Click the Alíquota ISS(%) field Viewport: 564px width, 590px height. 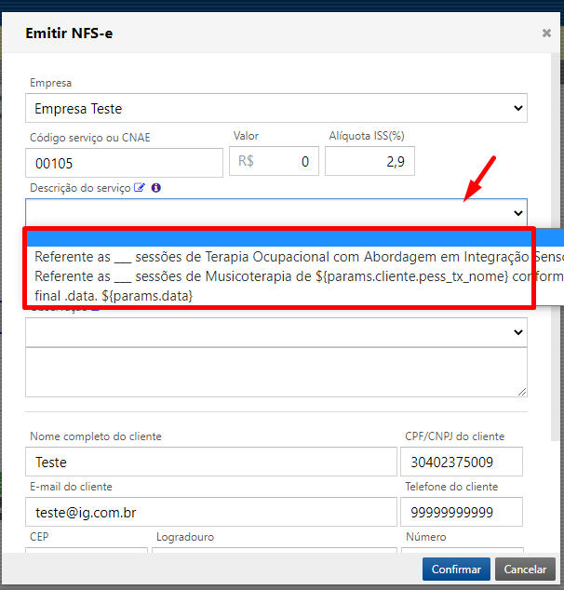click(369, 161)
